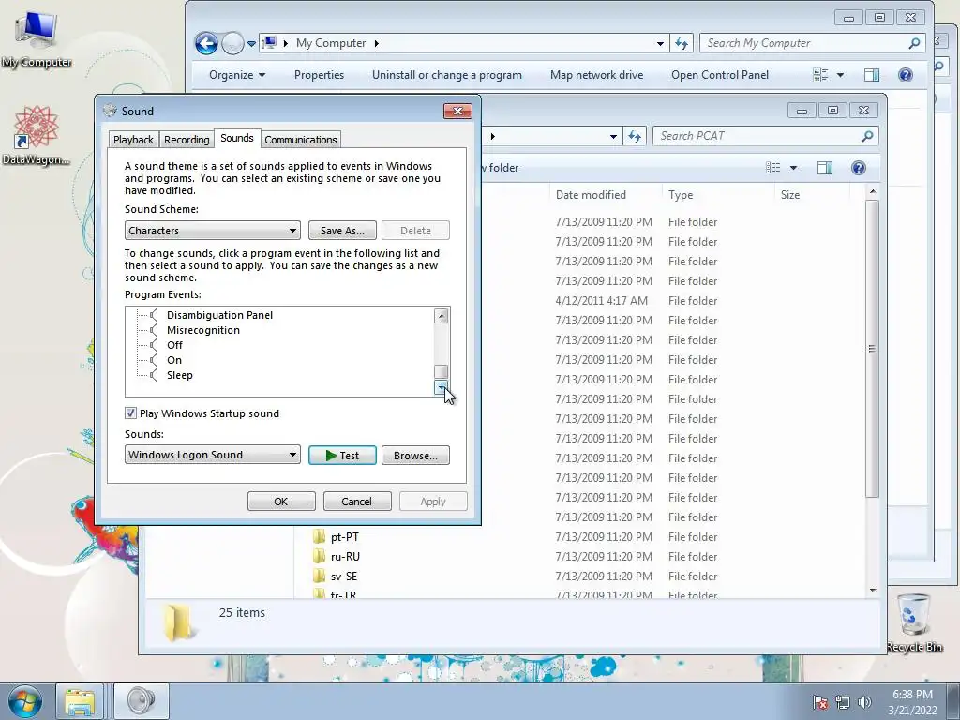Open Windows Explorer from taskbar
This screenshot has height=720, width=960.
[x=80, y=701]
